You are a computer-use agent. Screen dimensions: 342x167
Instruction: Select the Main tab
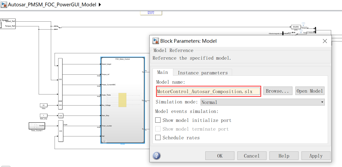pyautogui.click(x=163, y=72)
